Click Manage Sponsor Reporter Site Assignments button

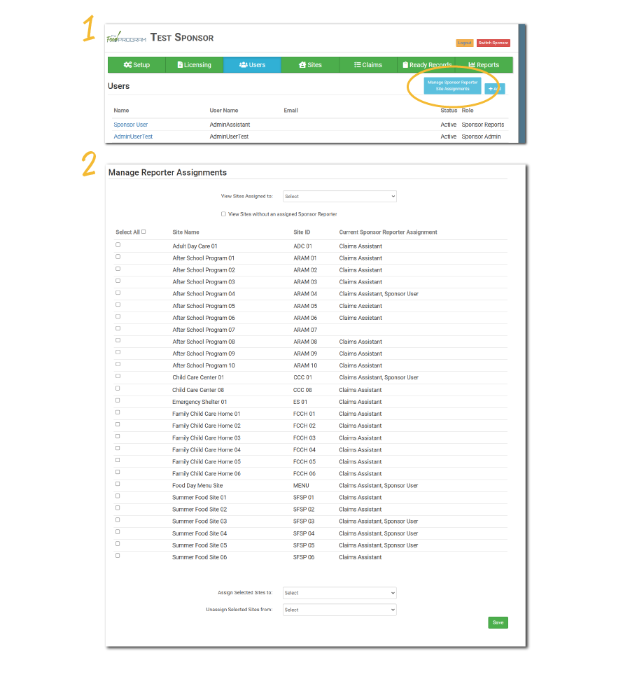tap(452, 85)
